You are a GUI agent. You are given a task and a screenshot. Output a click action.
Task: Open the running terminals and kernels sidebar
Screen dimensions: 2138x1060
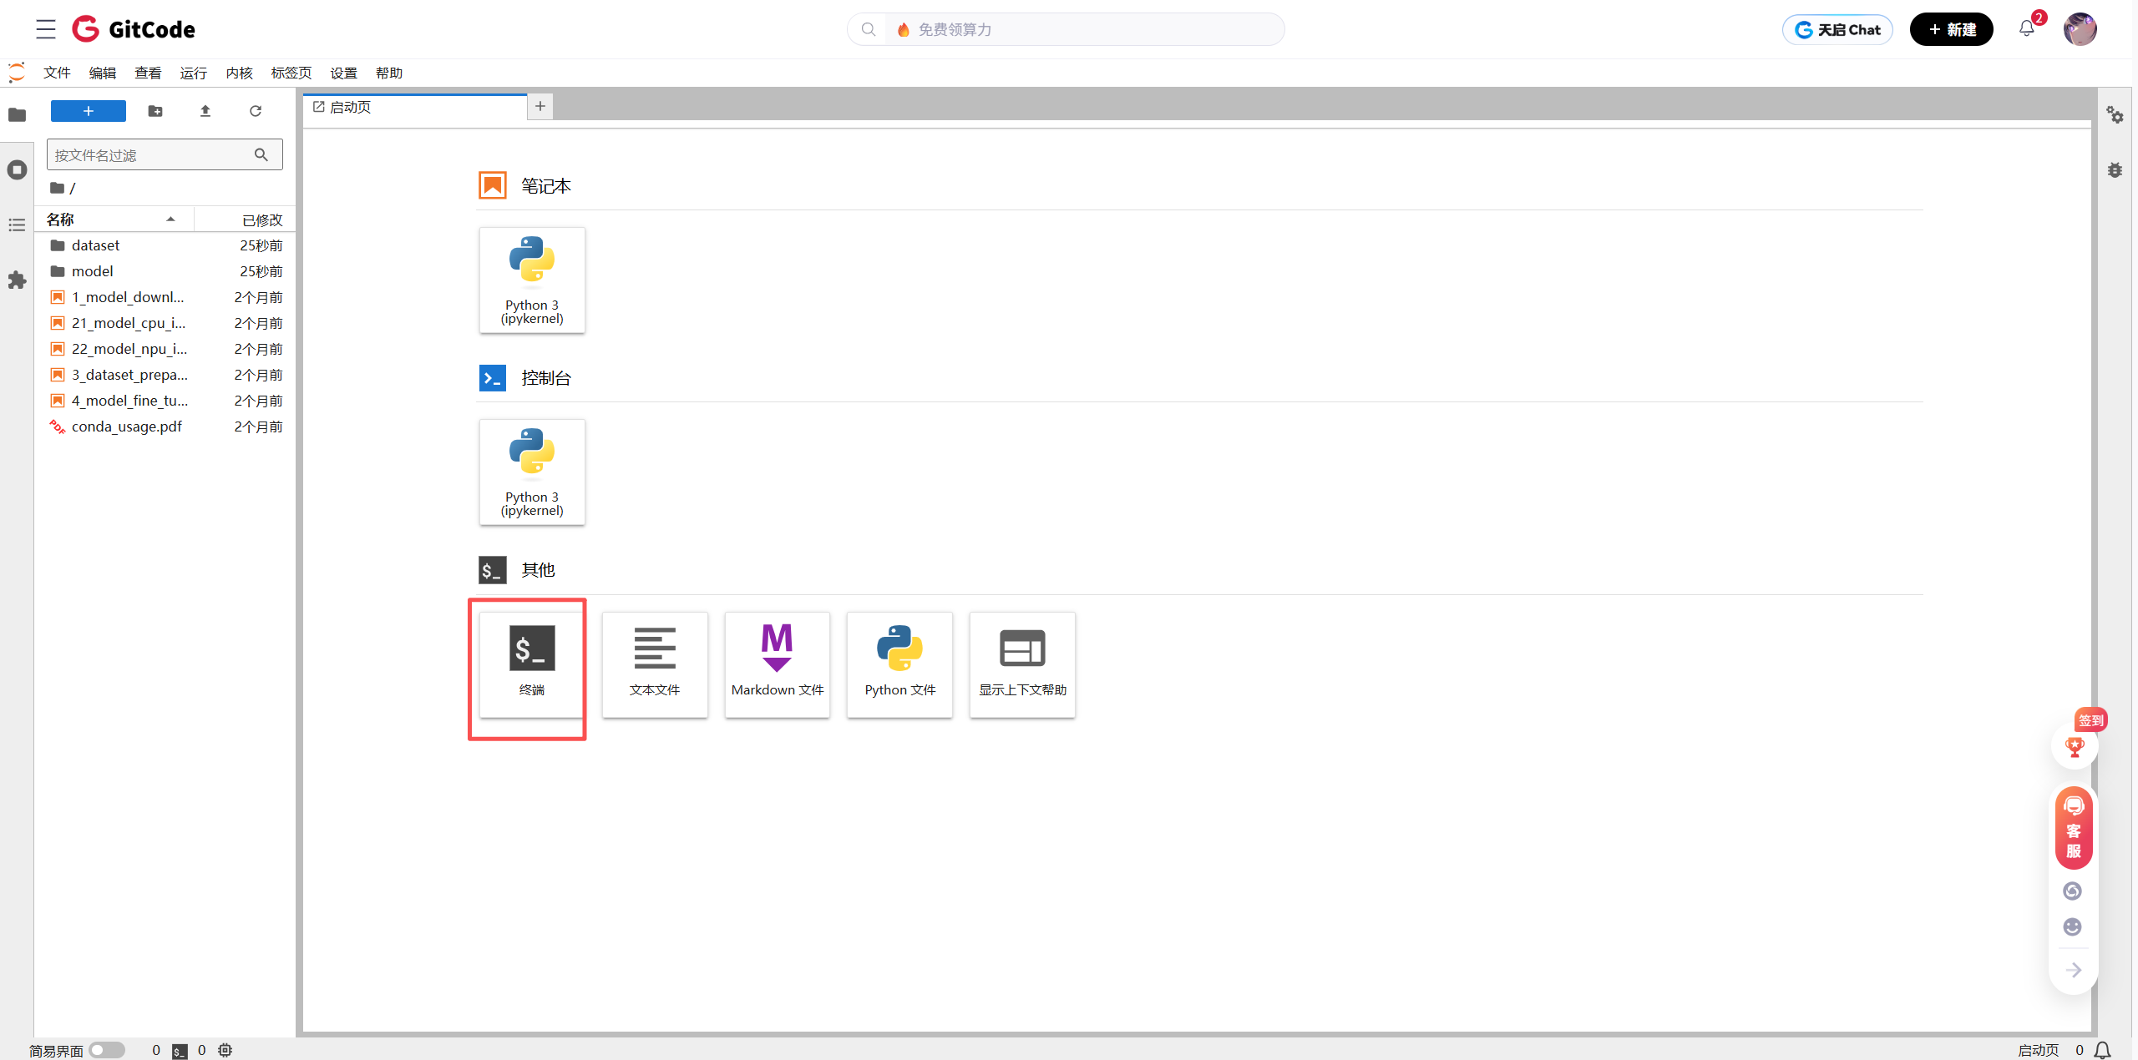click(17, 170)
